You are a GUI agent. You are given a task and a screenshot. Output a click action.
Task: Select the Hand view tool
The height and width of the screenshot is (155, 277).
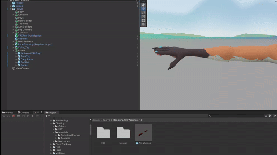[143, 5]
